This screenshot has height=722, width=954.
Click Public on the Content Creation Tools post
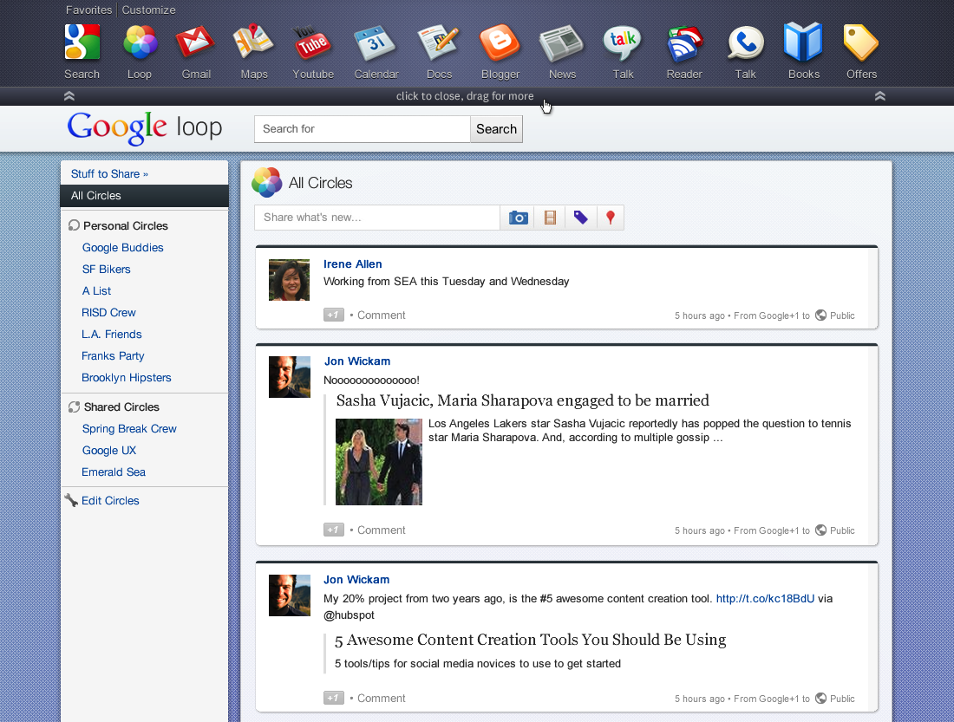[842, 699]
